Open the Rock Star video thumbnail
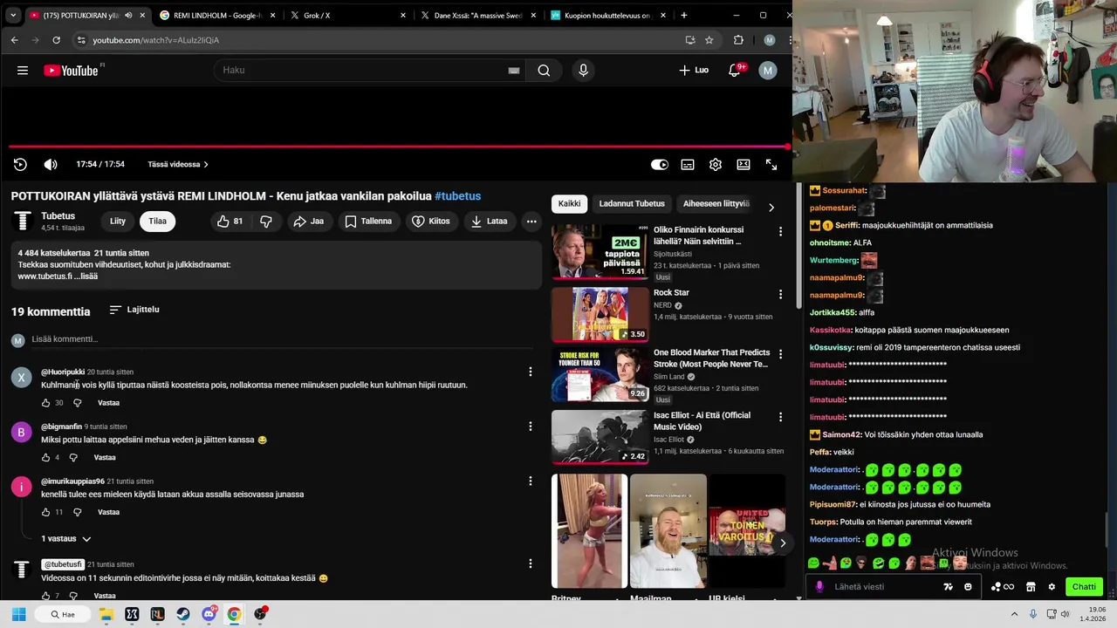The width and height of the screenshot is (1117, 628). point(600,315)
